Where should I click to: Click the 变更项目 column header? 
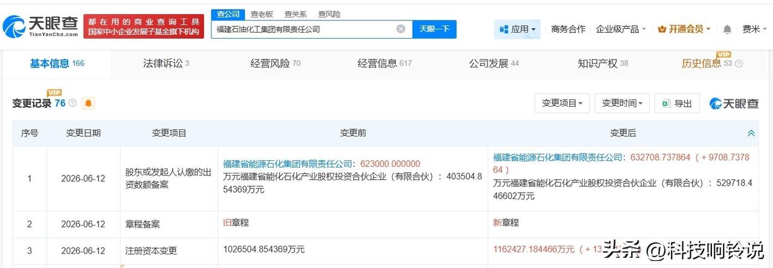tap(169, 133)
